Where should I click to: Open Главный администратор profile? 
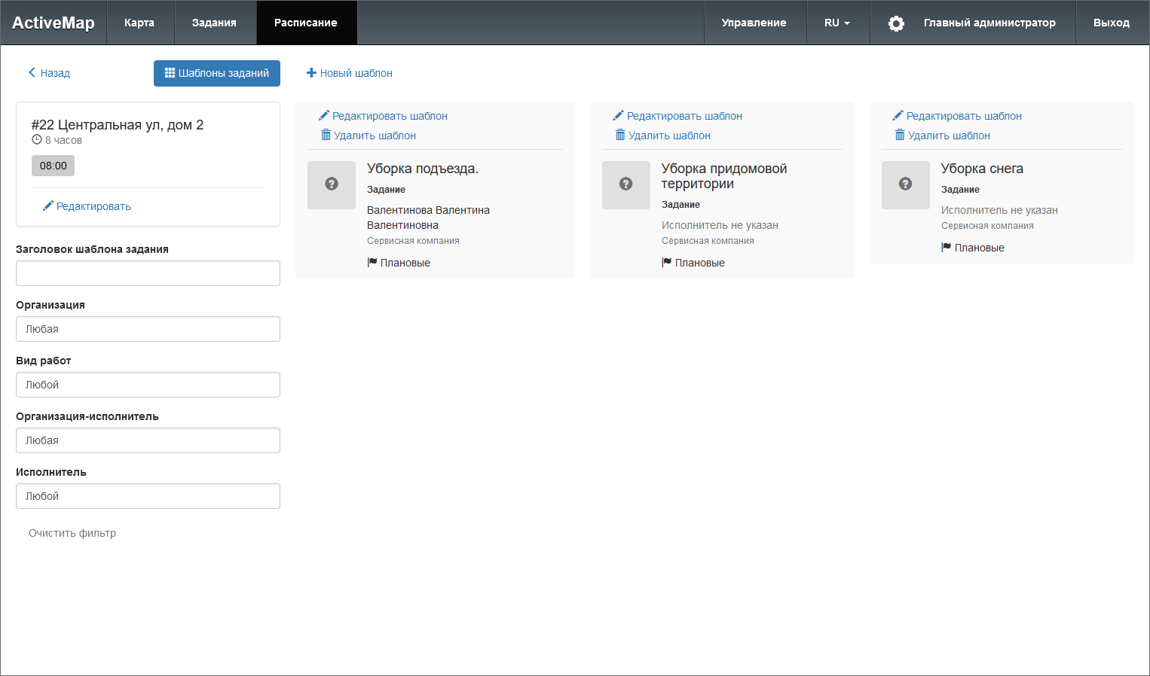989,23
